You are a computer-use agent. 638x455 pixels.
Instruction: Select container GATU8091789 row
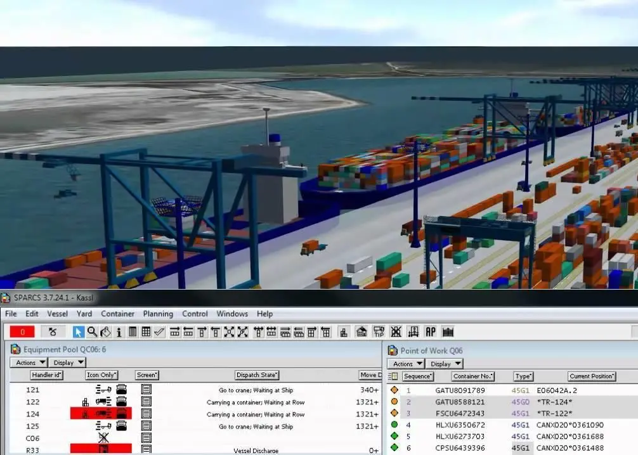[512, 390]
